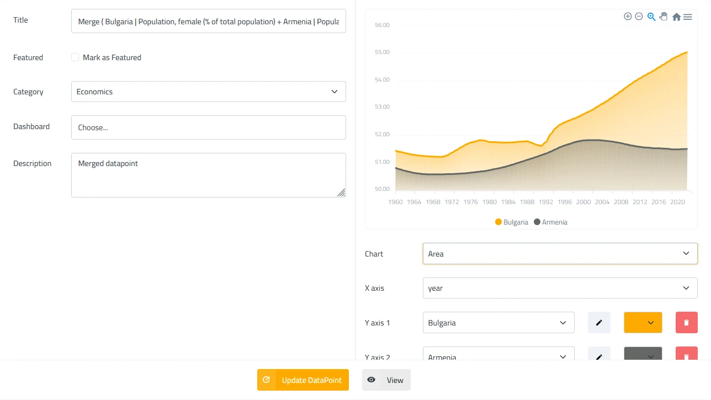
Task: Toggle Bulgaria series in chart legend
Action: [511, 222]
